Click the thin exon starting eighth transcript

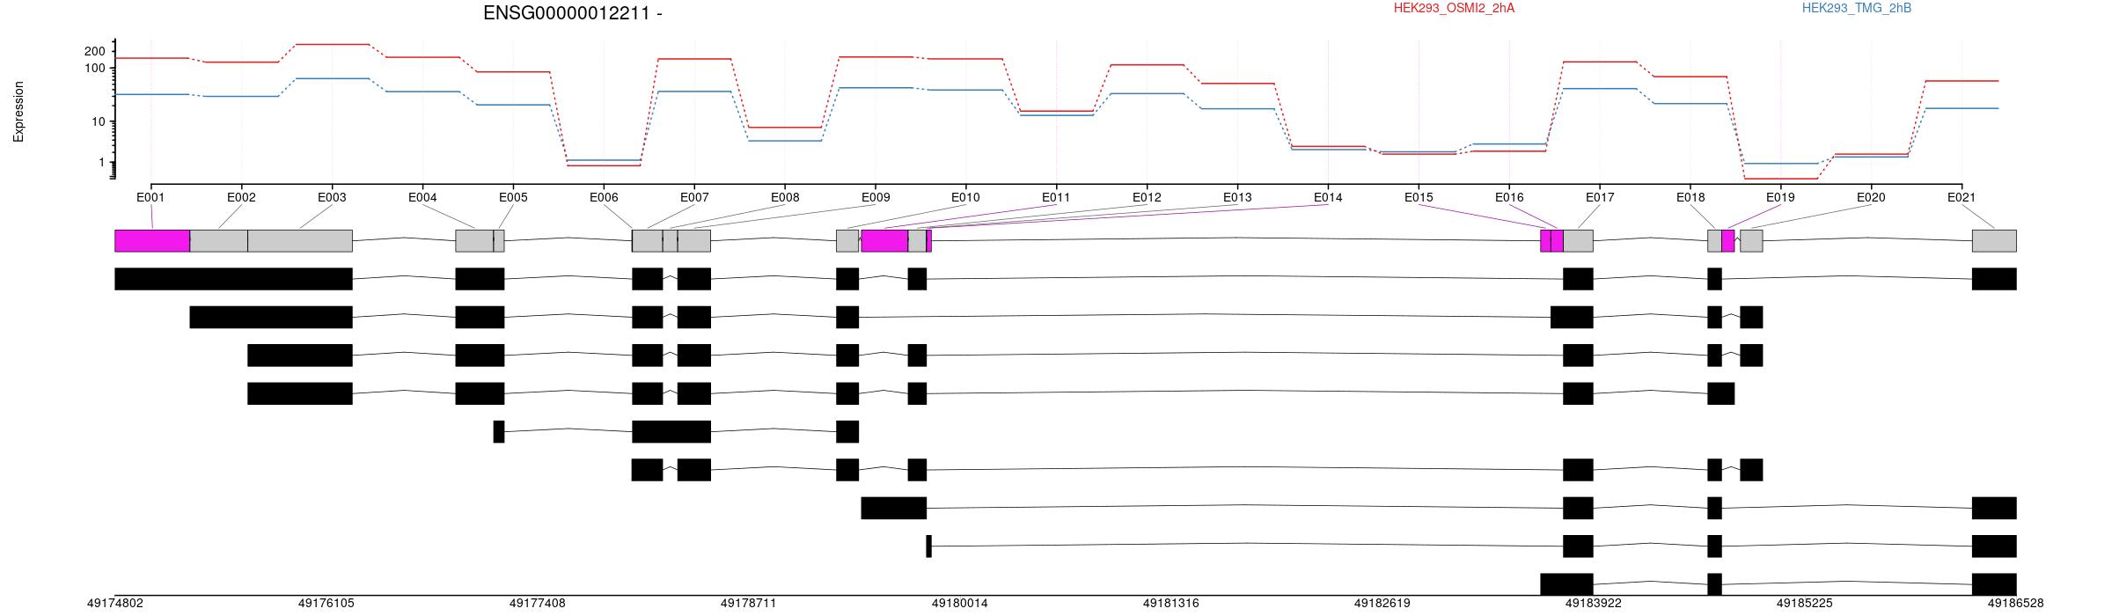click(928, 546)
